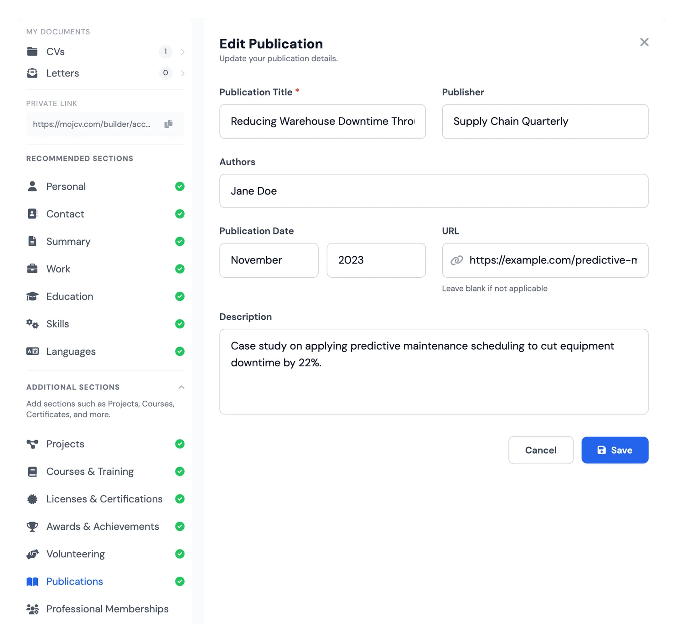683x642 pixels.
Task: Click the Licenses & Certifications badge icon
Action: coord(32,499)
